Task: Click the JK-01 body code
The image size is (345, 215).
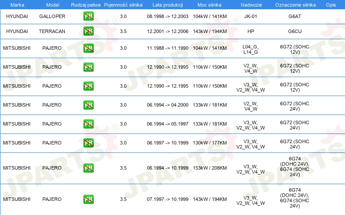Action: click(251, 16)
